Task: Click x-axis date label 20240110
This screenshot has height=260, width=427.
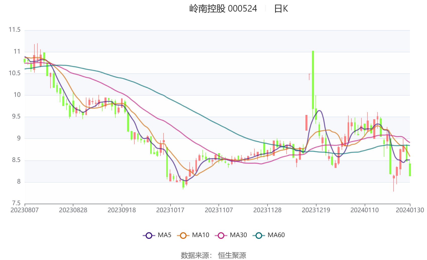Action: (364, 210)
